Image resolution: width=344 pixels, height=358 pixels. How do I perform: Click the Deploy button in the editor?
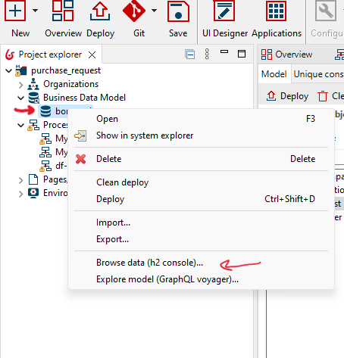[288, 96]
